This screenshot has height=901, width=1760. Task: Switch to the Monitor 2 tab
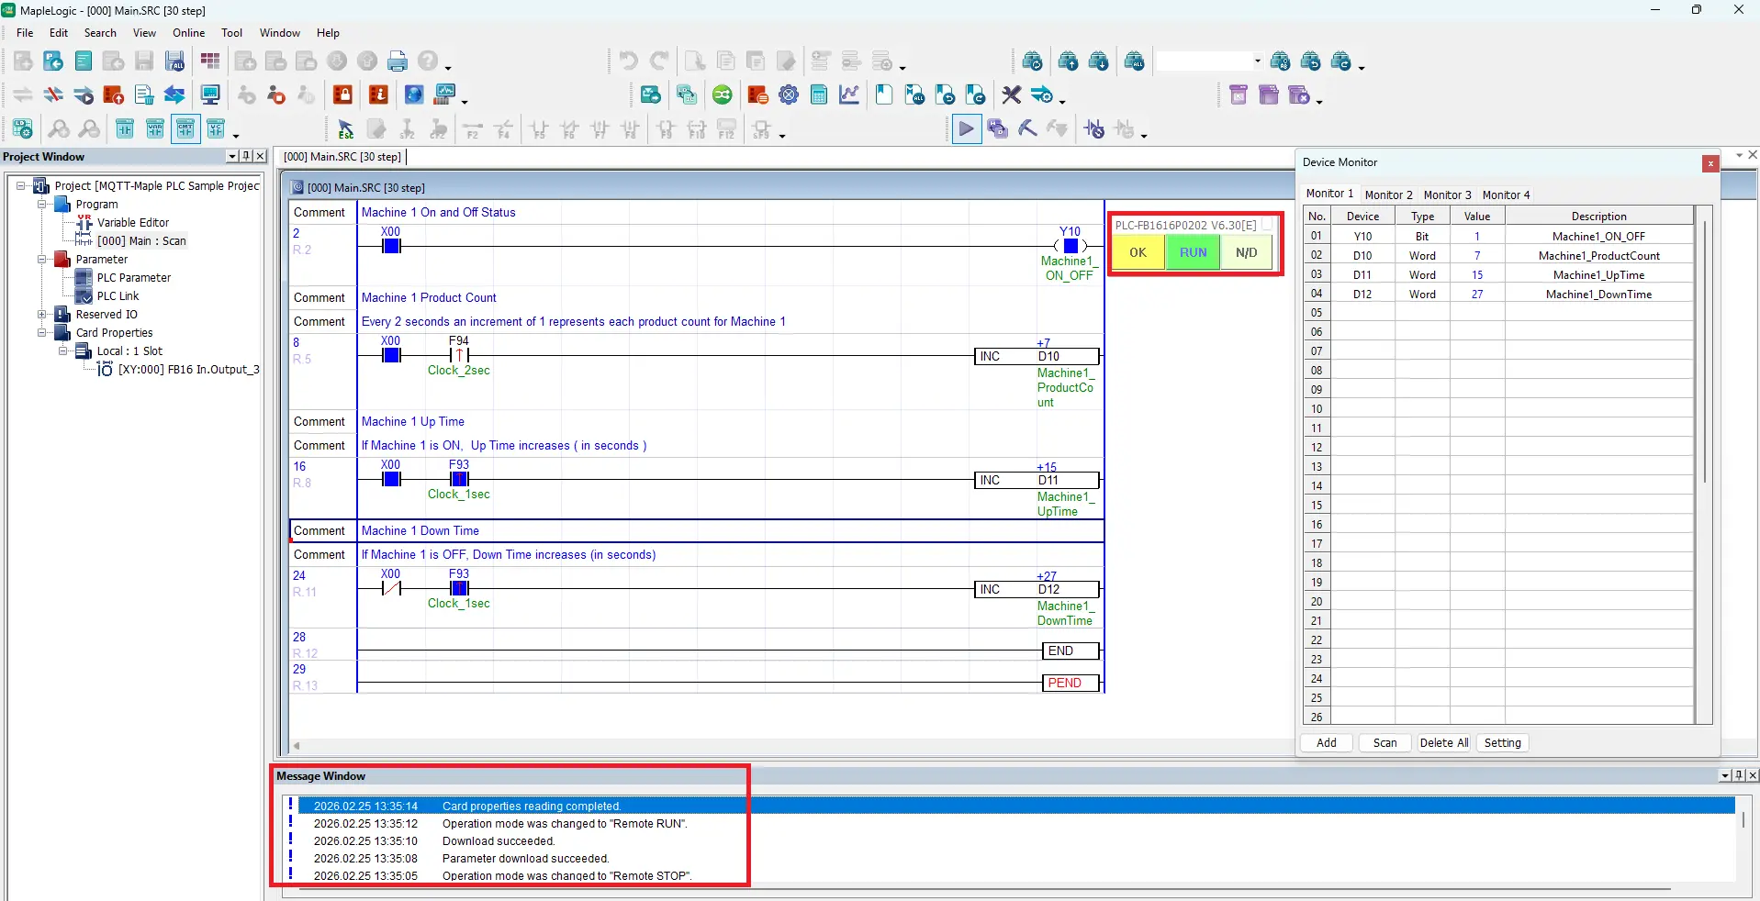(x=1388, y=195)
